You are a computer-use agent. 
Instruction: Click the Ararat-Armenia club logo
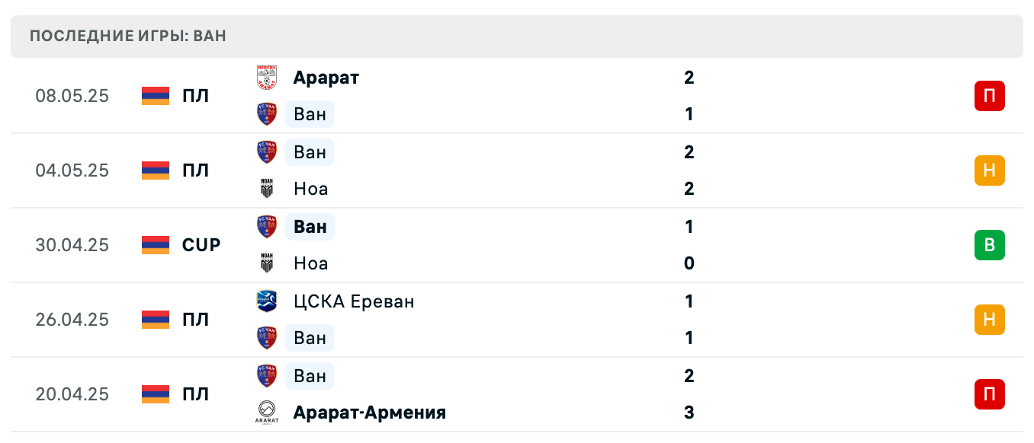(x=268, y=412)
